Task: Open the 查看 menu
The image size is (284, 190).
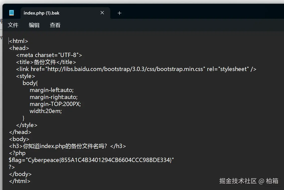Action: pos(55,25)
